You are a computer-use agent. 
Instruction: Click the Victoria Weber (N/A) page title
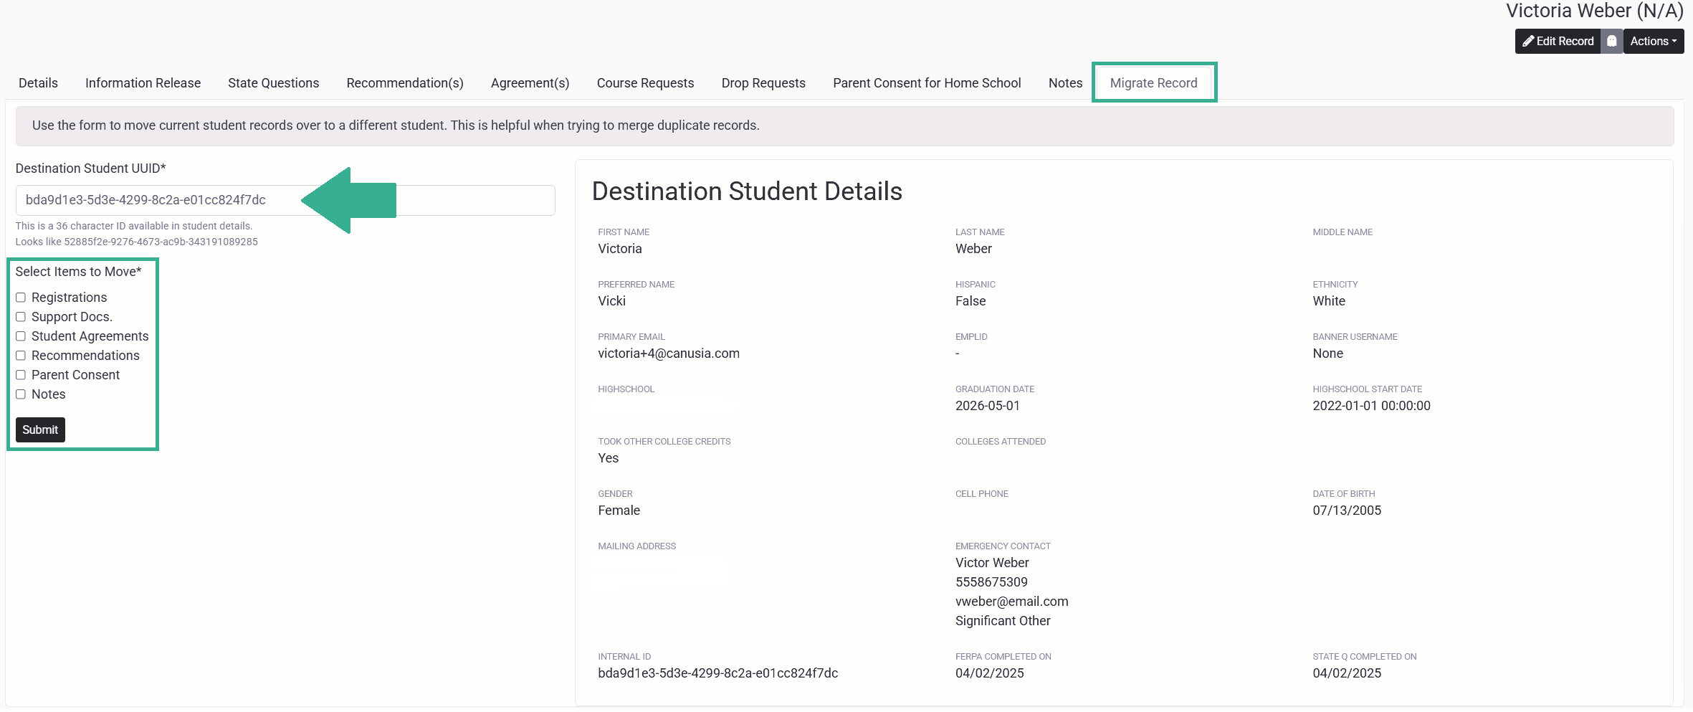coord(1594,11)
